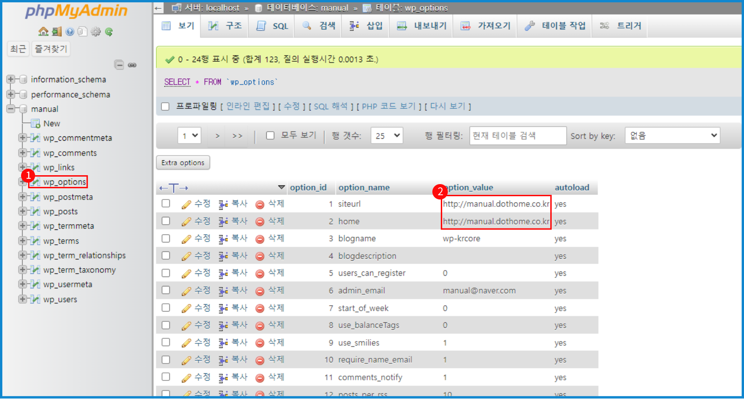Enable the 프로파일링 checkbox
Image resolution: width=744 pixels, height=399 pixels.
(x=165, y=107)
